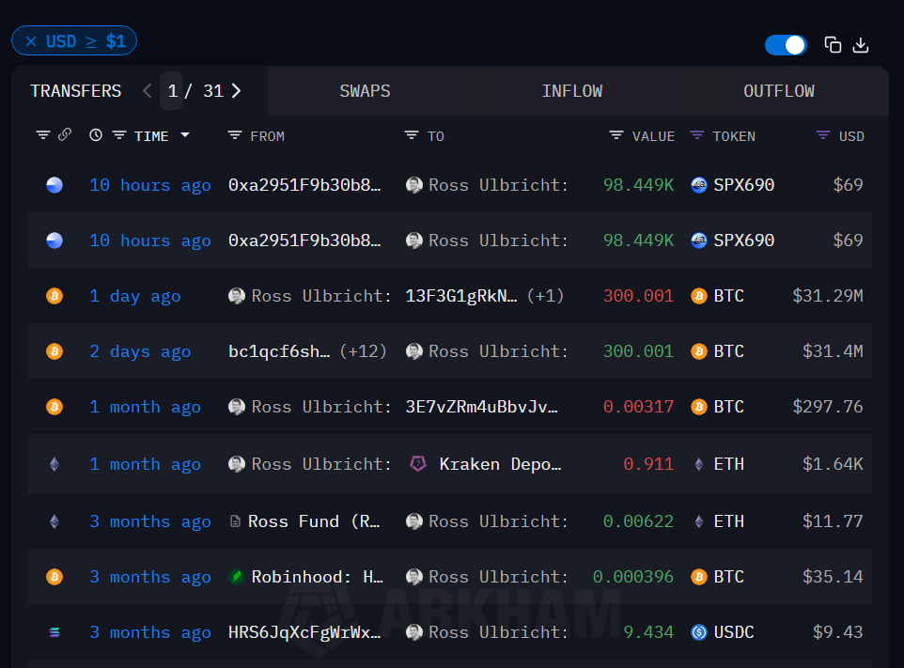Click the TOKEN column filter icon
Screen dimensions: 904x668
click(x=697, y=135)
